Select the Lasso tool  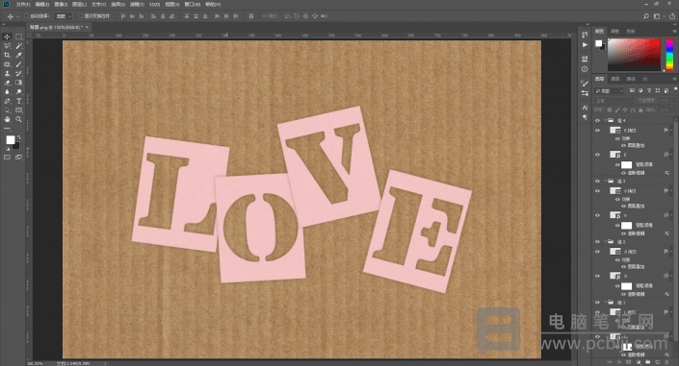pos(7,46)
